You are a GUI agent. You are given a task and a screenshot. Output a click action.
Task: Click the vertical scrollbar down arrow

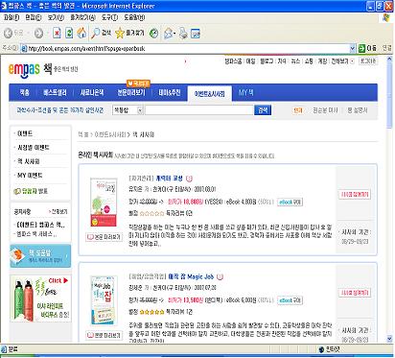(389, 339)
